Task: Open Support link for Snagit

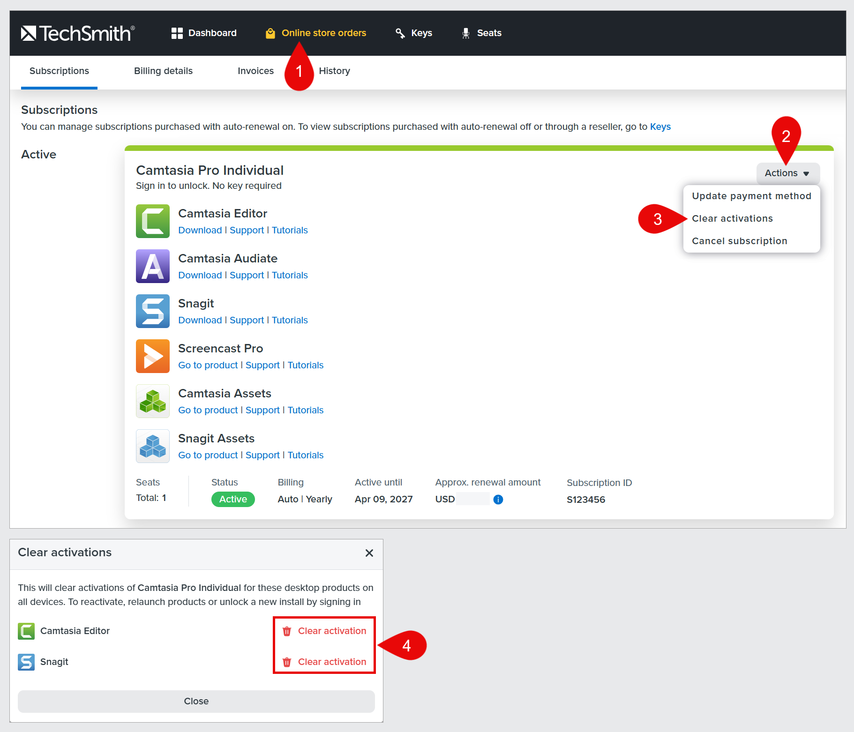Action: click(247, 321)
